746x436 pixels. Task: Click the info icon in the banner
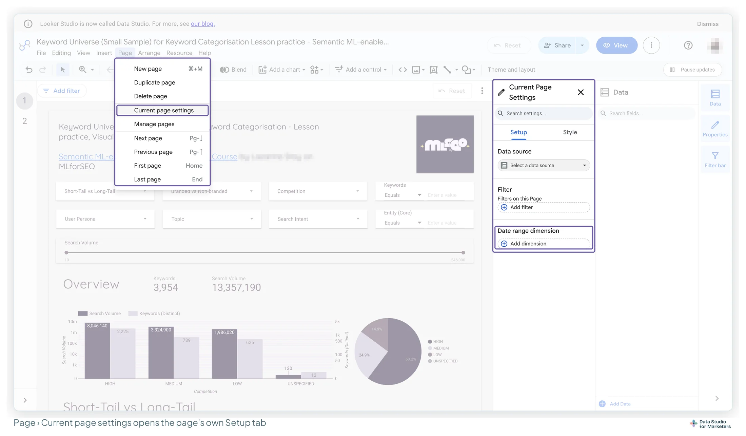pos(28,24)
